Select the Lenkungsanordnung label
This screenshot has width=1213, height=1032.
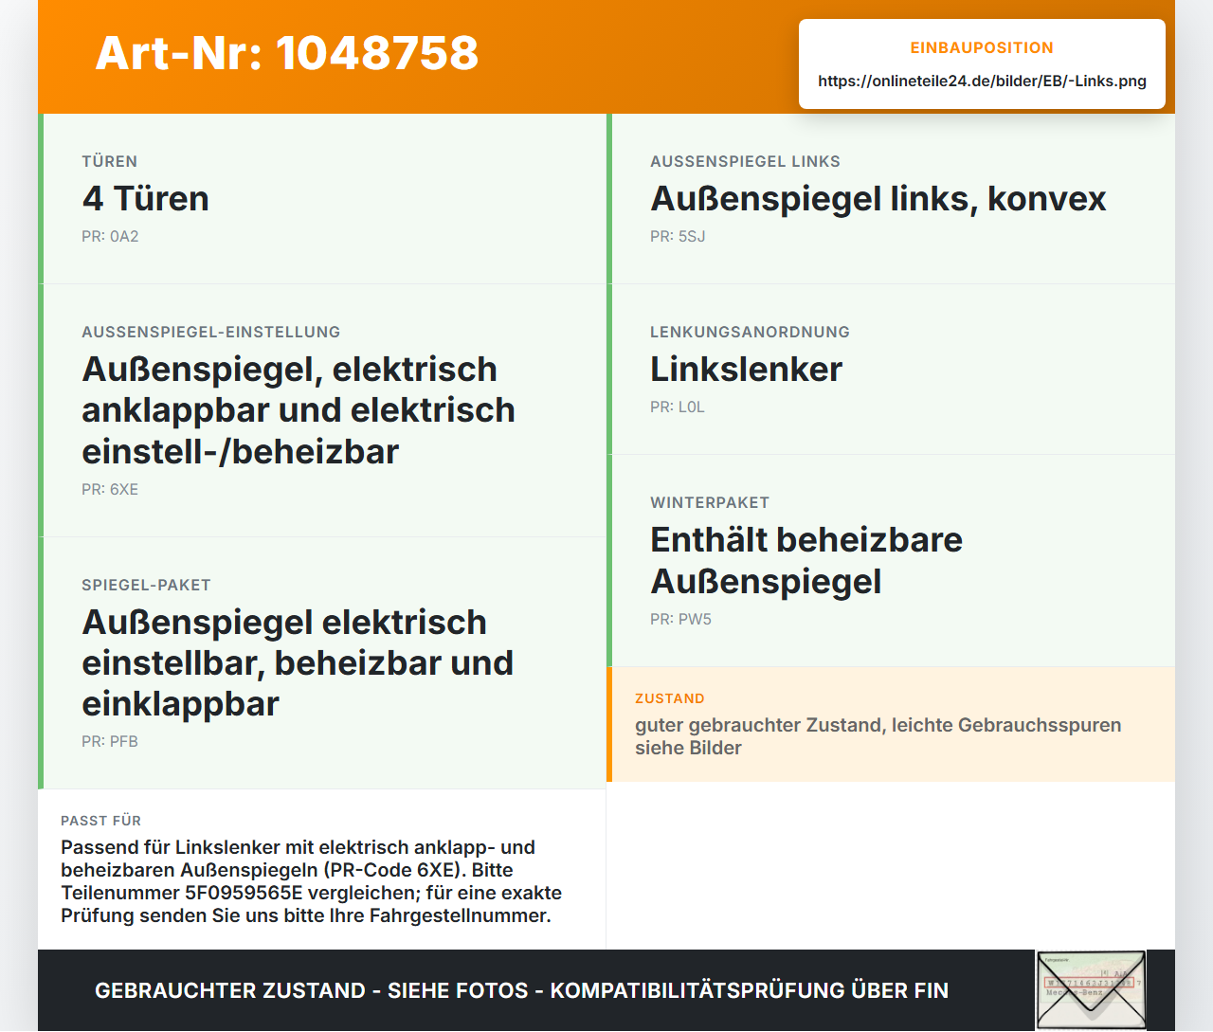[x=750, y=333]
